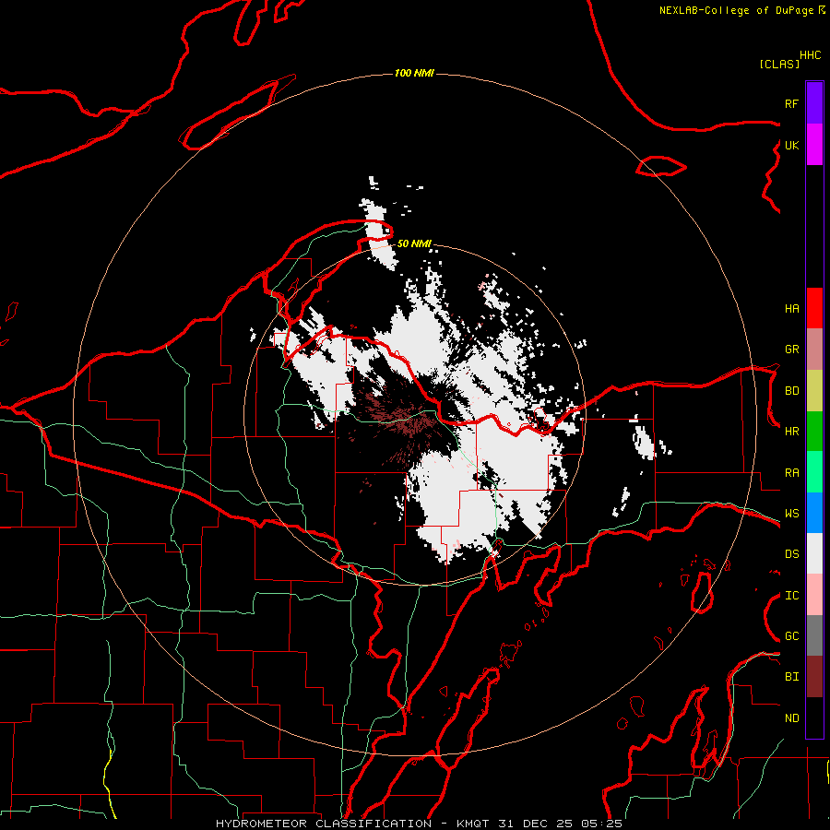Image resolution: width=830 pixels, height=830 pixels.
Task: Click the UK magenta legend swatch
Action: click(814, 145)
